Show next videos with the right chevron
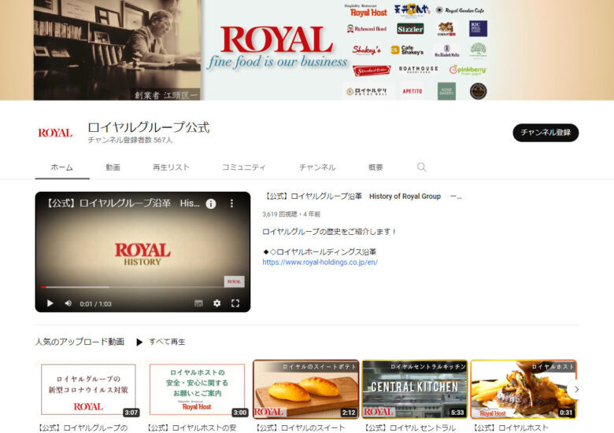614x433 pixels. [576, 389]
